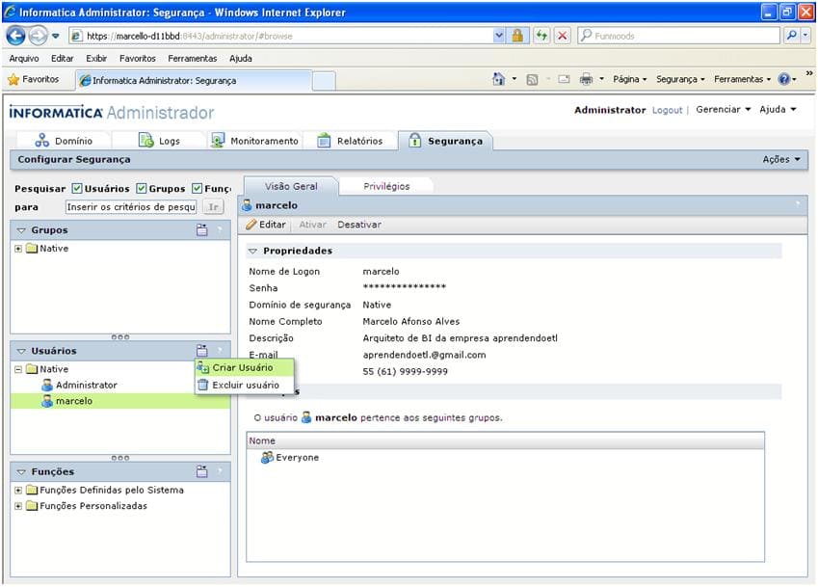Click the Logout link

(x=668, y=110)
